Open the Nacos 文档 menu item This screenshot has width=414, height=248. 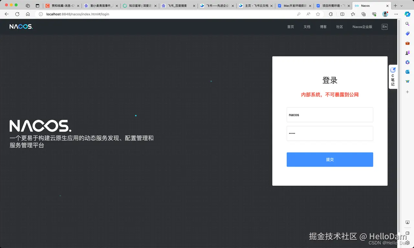click(x=307, y=27)
